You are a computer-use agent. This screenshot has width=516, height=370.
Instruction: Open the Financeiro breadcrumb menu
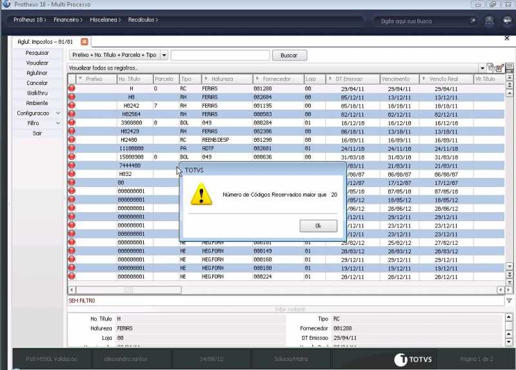point(68,20)
